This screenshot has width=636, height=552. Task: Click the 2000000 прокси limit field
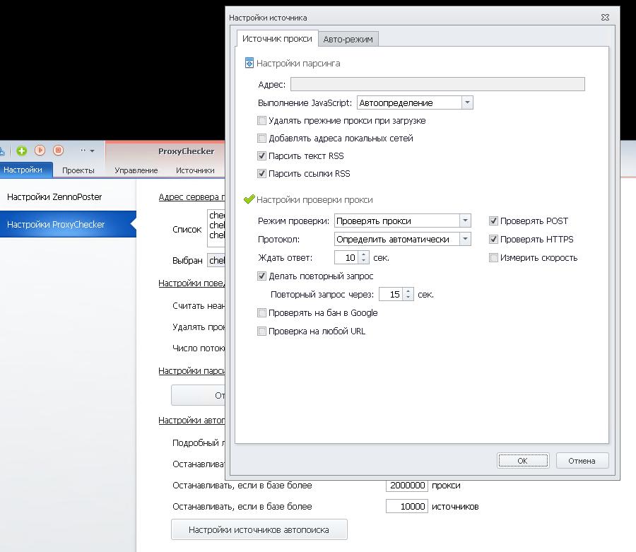407,486
